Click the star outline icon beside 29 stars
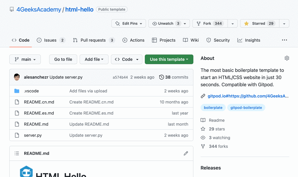298x177 pixels. point(203,129)
